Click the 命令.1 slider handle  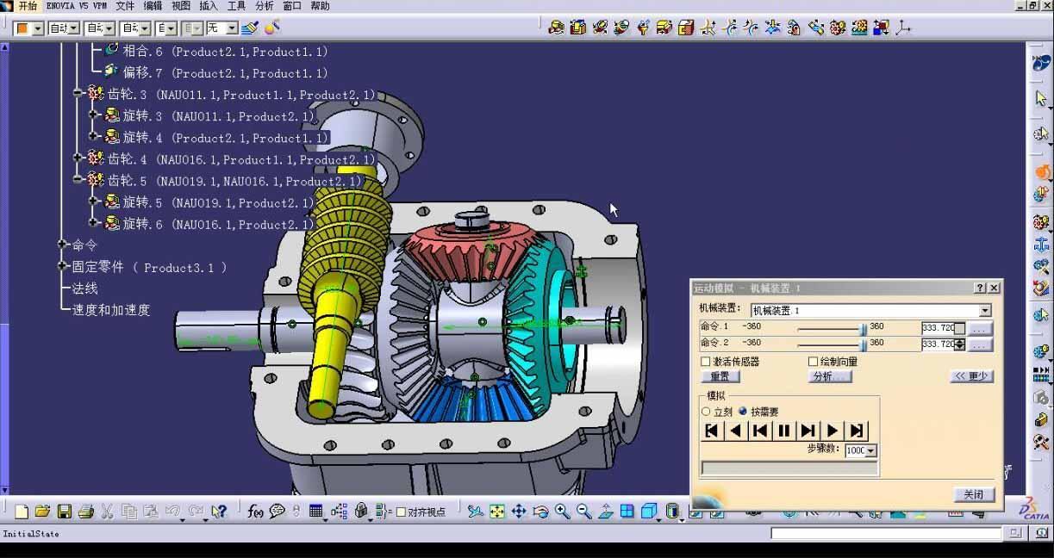863,329
